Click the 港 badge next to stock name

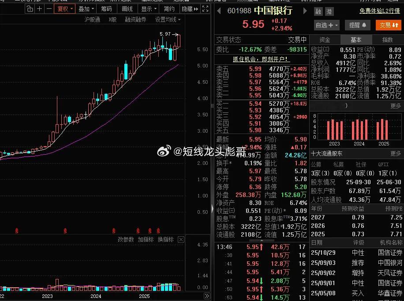pyautogui.click(x=329, y=11)
